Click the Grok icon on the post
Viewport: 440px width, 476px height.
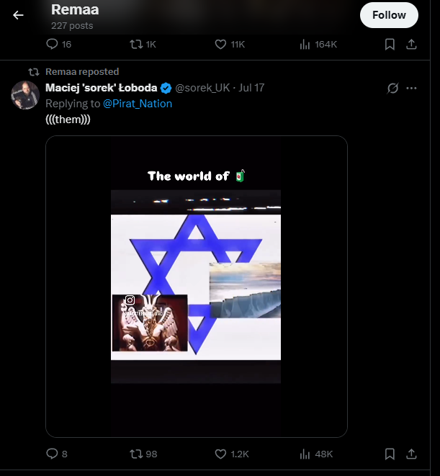click(392, 89)
